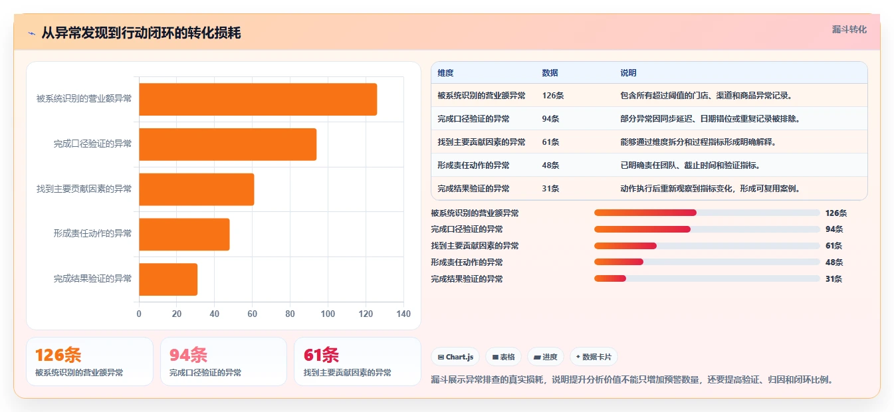Viewport: 894px width, 412px height.
Task: Click the chart bar for 形成责任动作的异常
Action: [184, 234]
